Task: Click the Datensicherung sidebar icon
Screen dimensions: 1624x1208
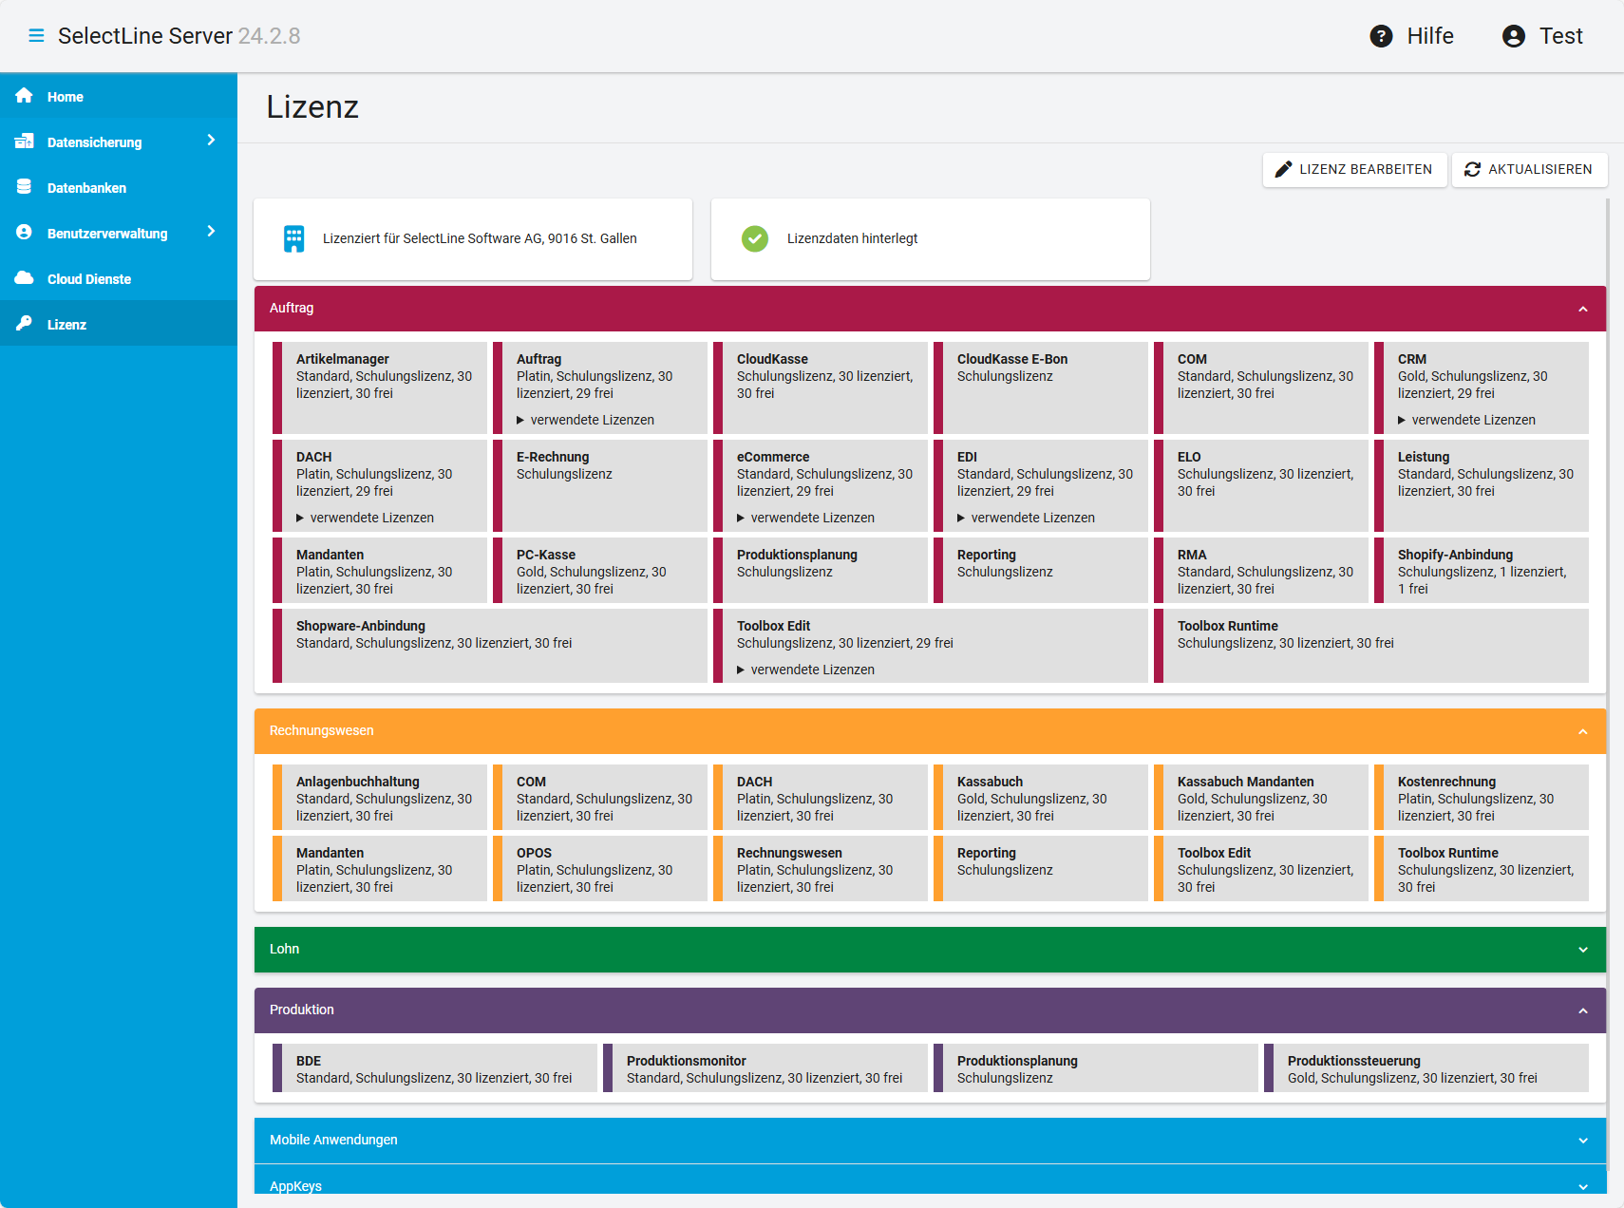Action: pos(25,142)
